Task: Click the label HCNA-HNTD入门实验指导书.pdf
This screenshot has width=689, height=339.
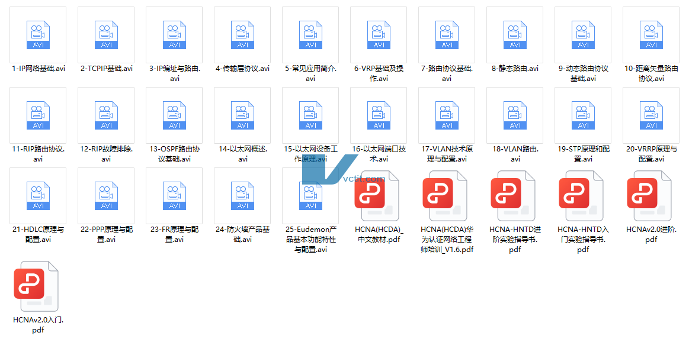Action: pyautogui.click(x=583, y=240)
